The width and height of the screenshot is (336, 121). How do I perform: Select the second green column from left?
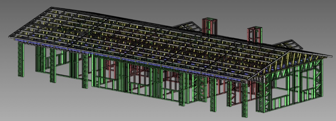tap(53, 66)
